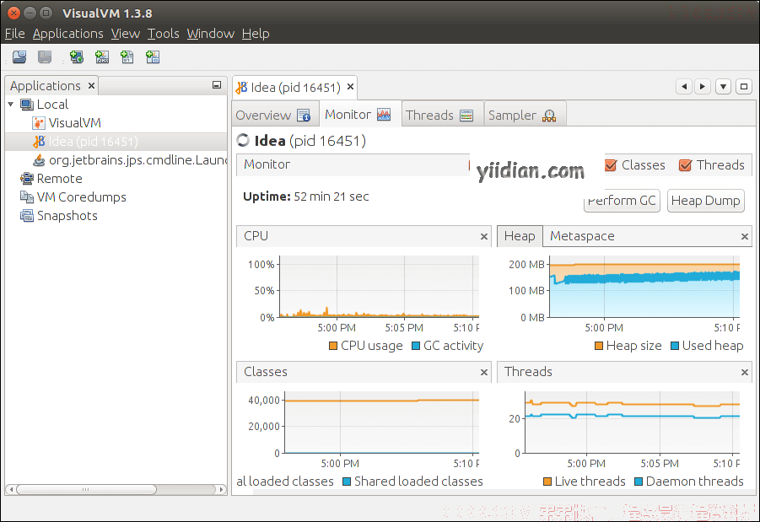Click the Application Snapshot toolbar icon
This screenshot has width=760, height=522.
click(x=153, y=57)
